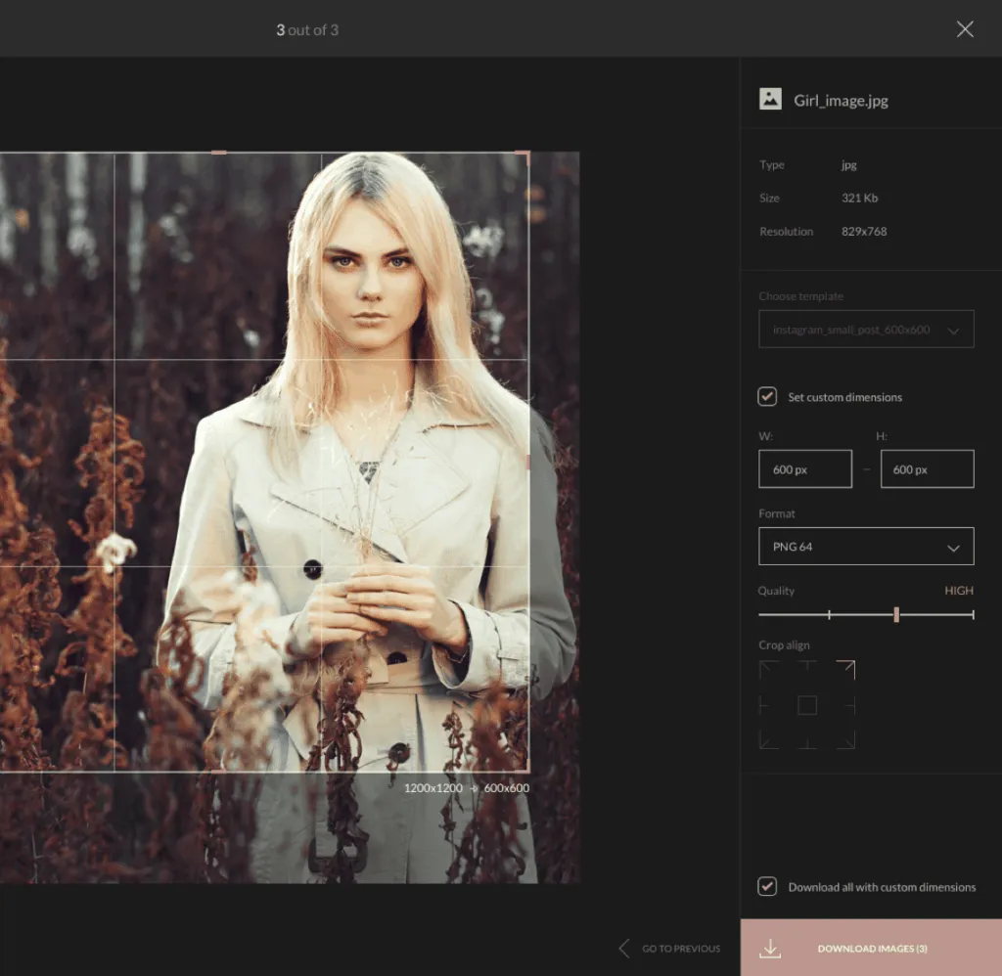Open the Choose template dropdown
Screen dimensions: 1002x976
tap(866, 330)
